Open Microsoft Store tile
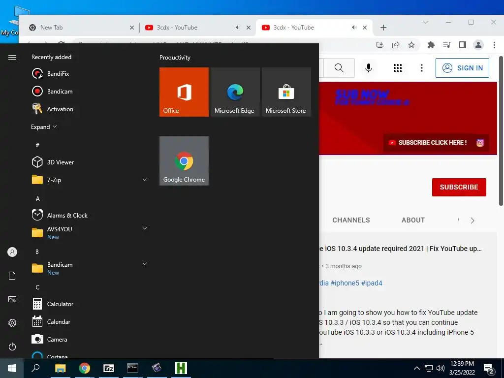 286,92
